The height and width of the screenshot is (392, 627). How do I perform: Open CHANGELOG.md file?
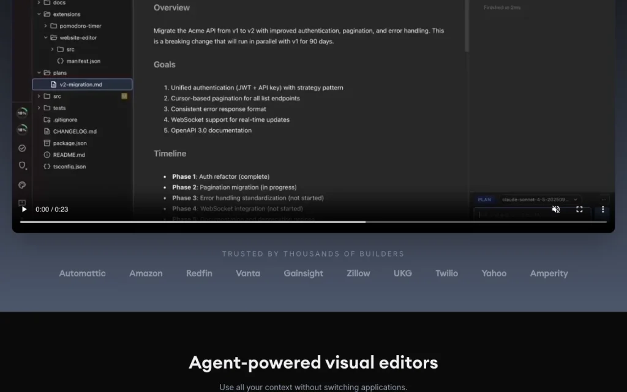point(75,131)
